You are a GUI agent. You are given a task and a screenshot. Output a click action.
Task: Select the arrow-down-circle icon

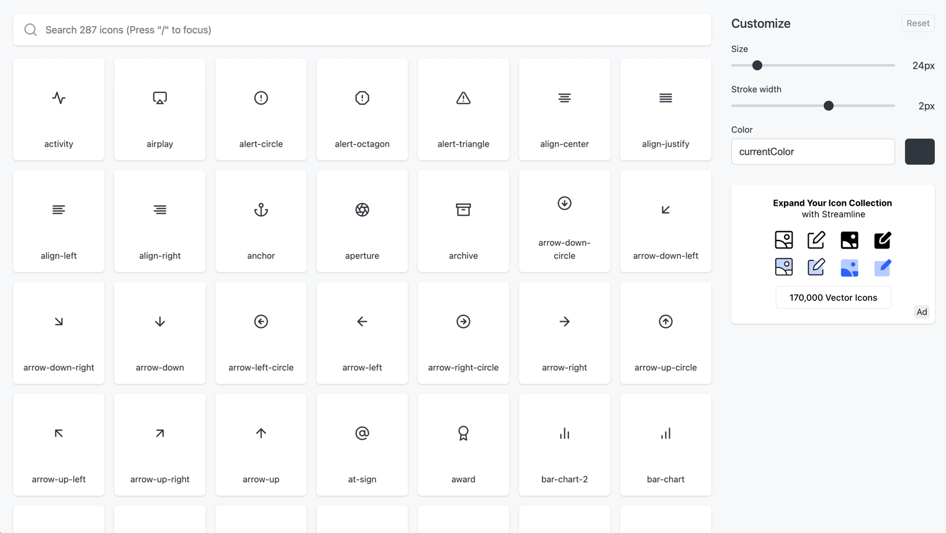564,221
